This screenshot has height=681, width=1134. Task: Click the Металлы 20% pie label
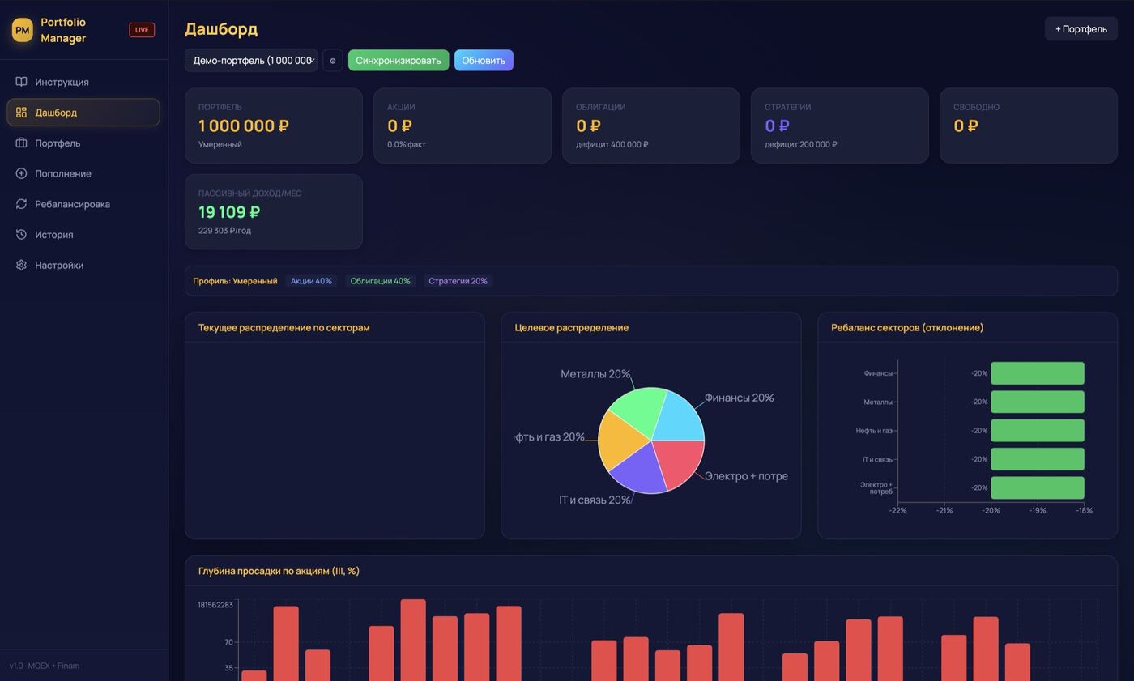click(595, 374)
